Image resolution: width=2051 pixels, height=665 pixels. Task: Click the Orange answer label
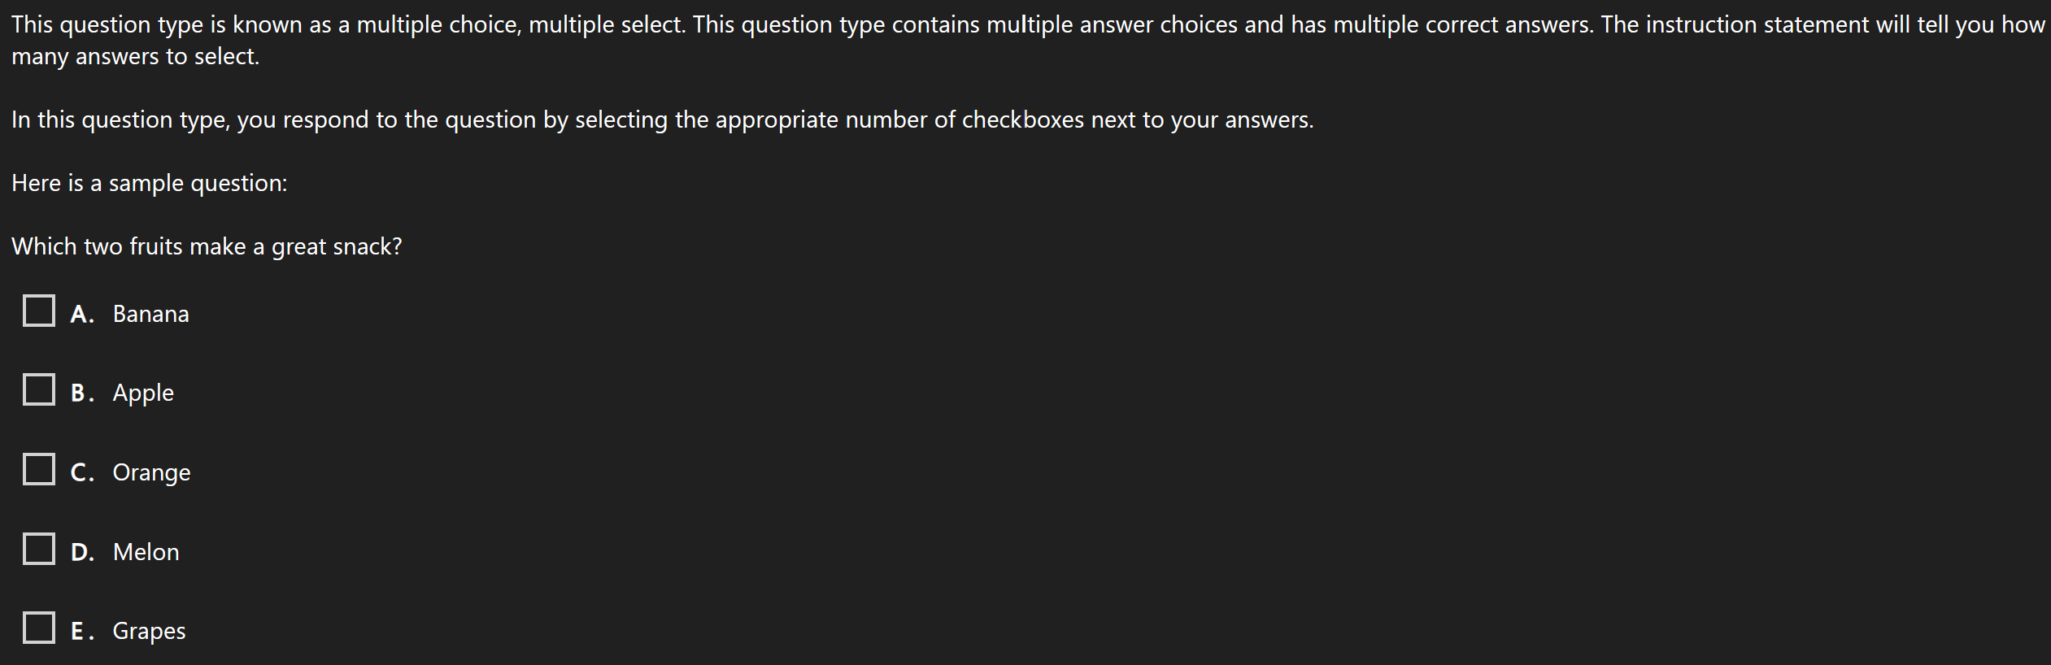[x=151, y=472]
